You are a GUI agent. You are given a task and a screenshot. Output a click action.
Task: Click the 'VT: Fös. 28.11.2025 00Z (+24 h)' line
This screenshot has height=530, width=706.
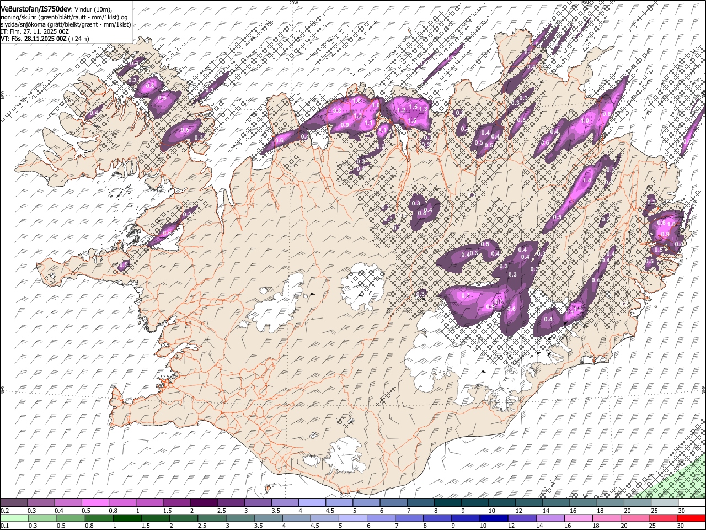(x=45, y=39)
